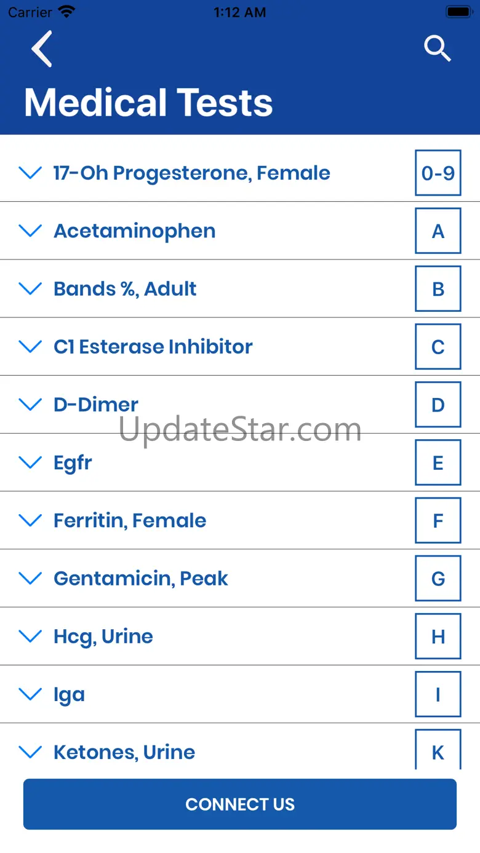Jump to the 0-9 index section
The width and height of the screenshot is (480, 853).
[x=438, y=173]
